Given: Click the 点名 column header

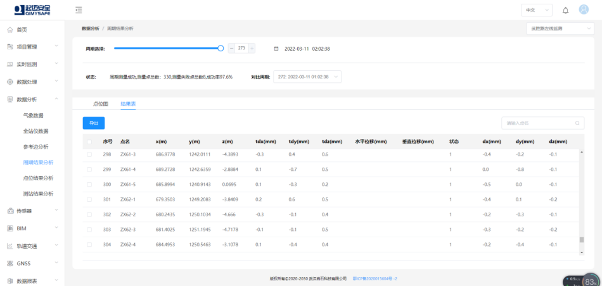Looking at the screenshot, I should pos(125,142).
